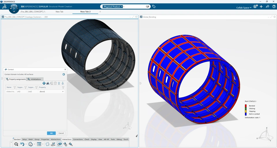Click the robot axis icon in left viewer
This screenshot has height=148, width=277.
pyautogui.click(x=127, y=126)
